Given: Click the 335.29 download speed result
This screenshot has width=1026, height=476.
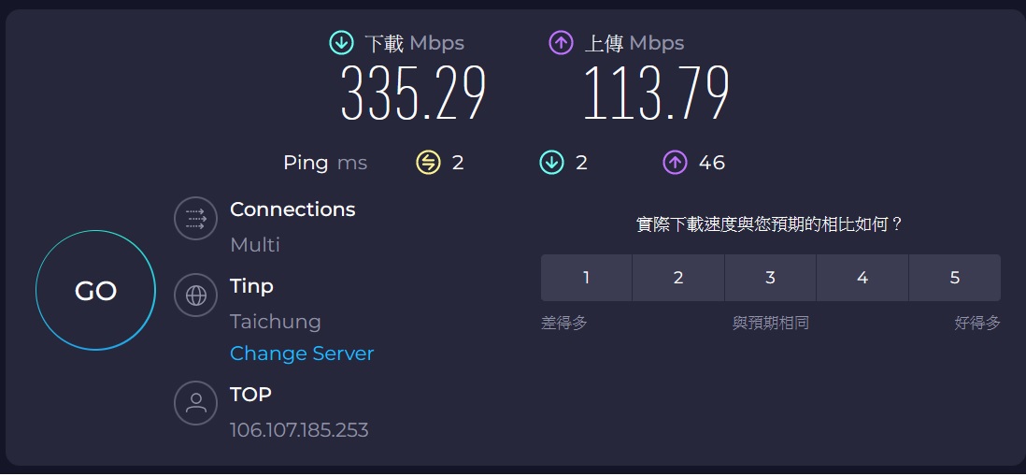Looking at the screenshot, I should pyautogui.click(x=413, y=94).
